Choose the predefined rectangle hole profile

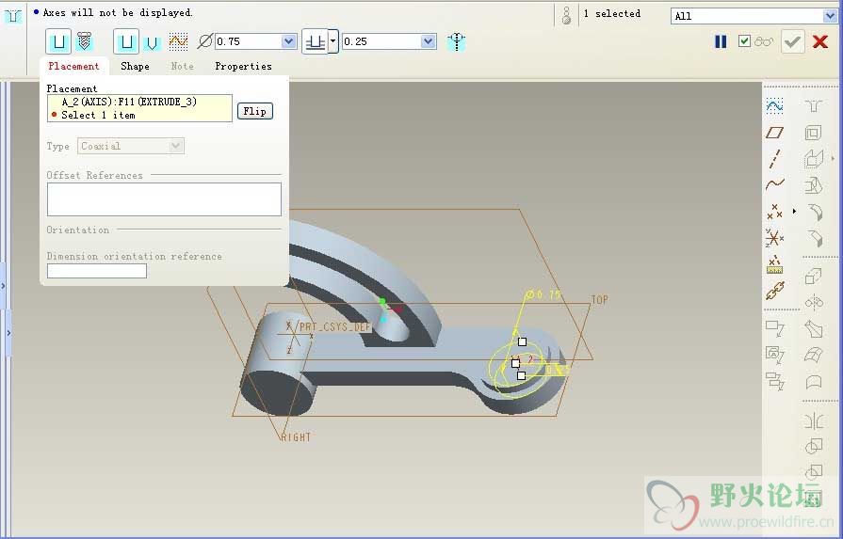(126, 41)
